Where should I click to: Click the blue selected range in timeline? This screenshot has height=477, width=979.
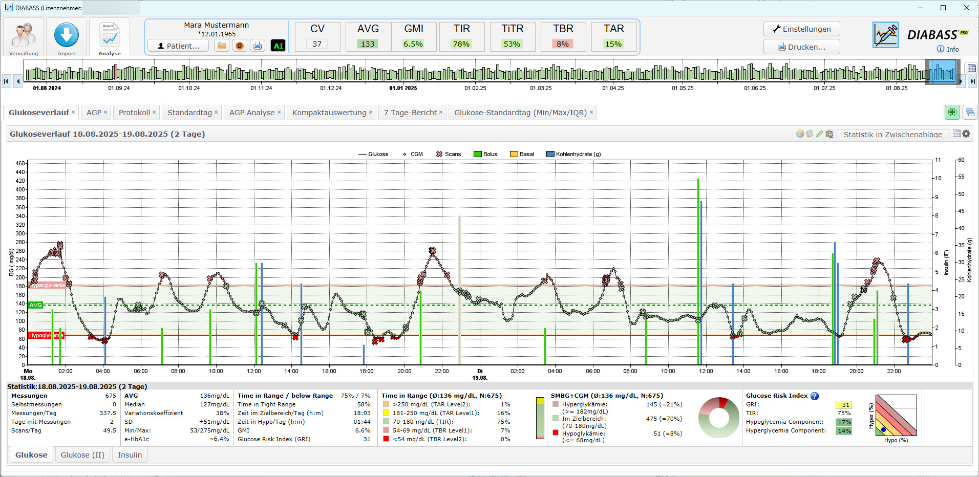coord(942,72)
